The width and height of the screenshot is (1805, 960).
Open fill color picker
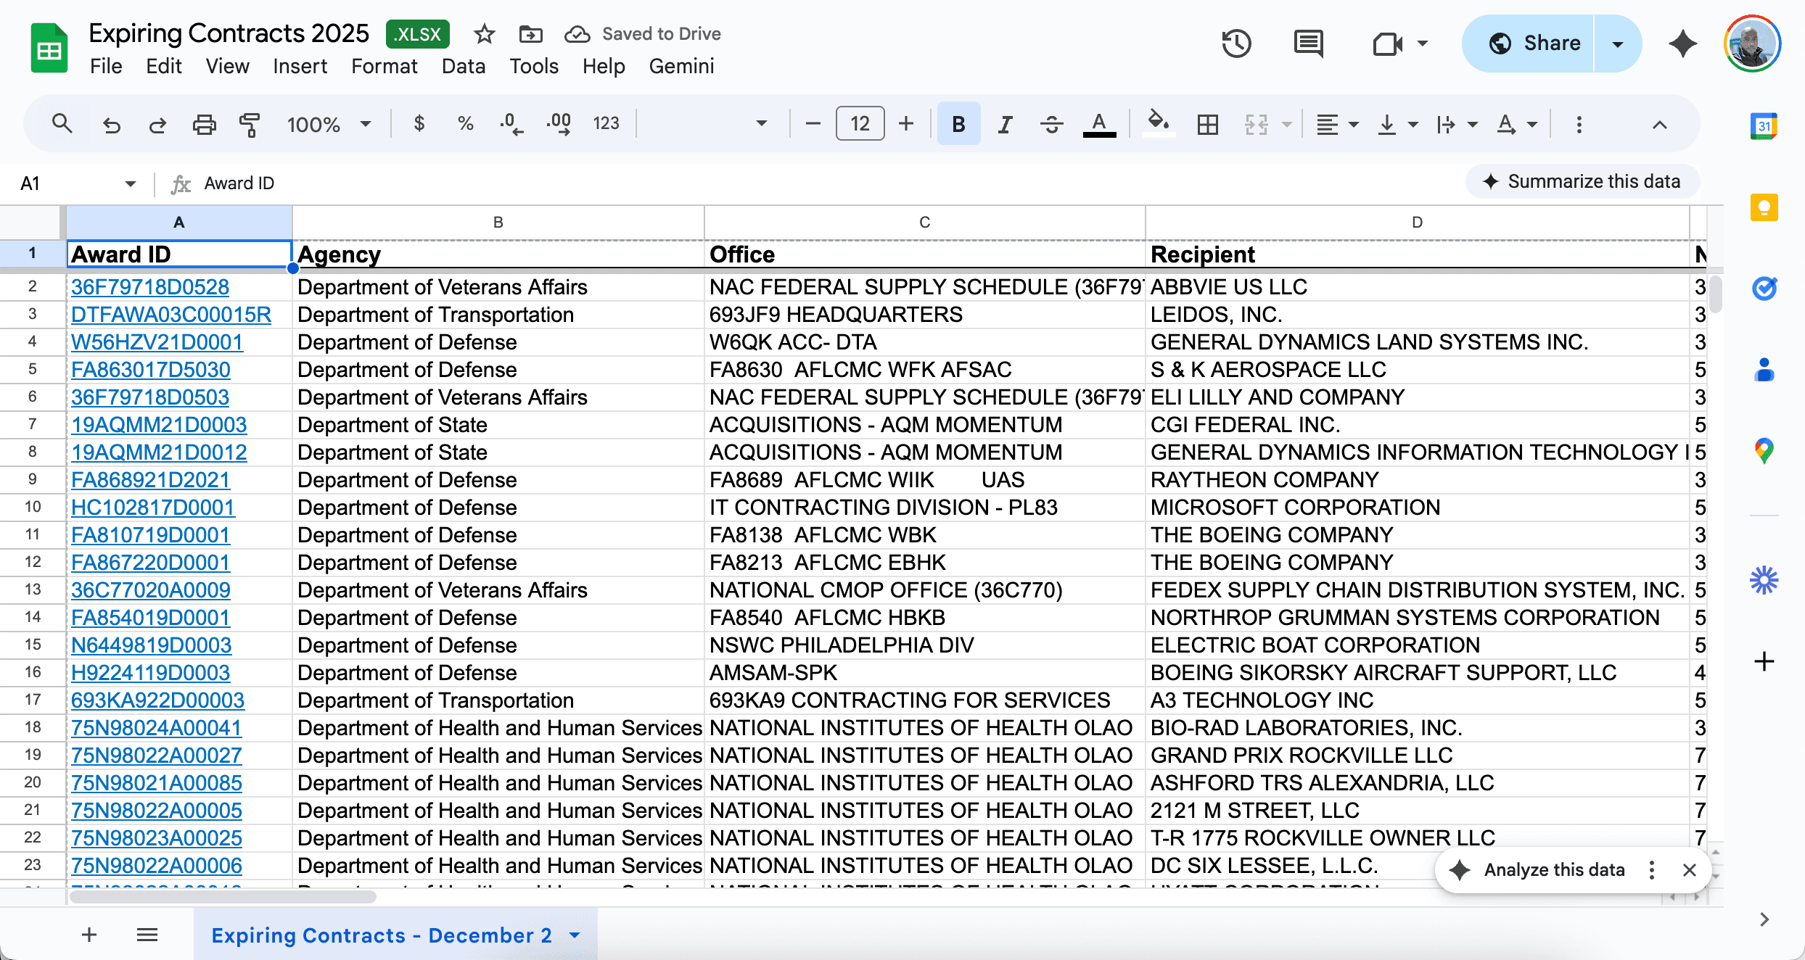(1158, 123)
